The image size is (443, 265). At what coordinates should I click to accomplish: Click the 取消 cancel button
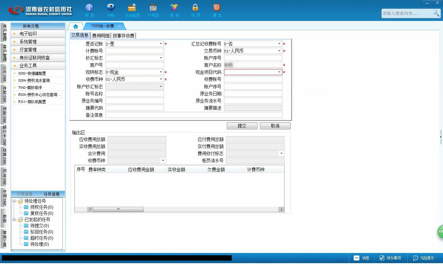[275, 126]
